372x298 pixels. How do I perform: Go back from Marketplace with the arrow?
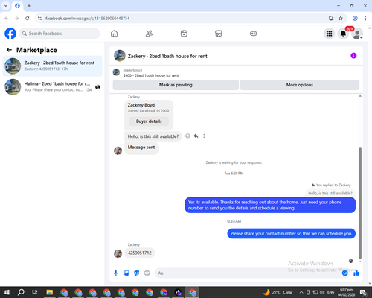click(x=9, y=50)
